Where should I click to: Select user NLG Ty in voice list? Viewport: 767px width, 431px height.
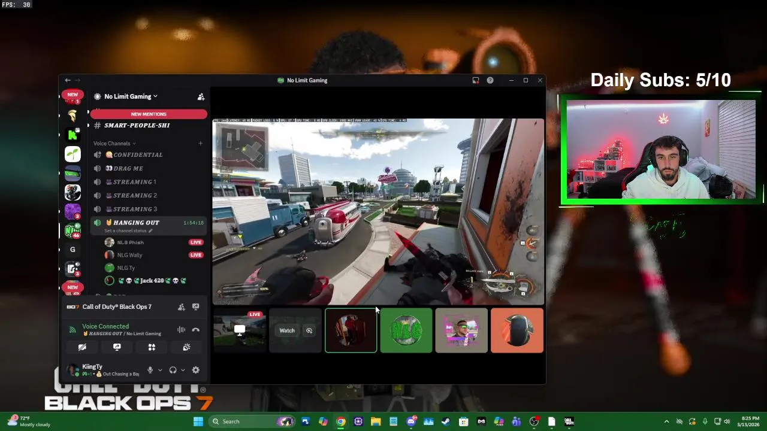click(x=126, y=268)
